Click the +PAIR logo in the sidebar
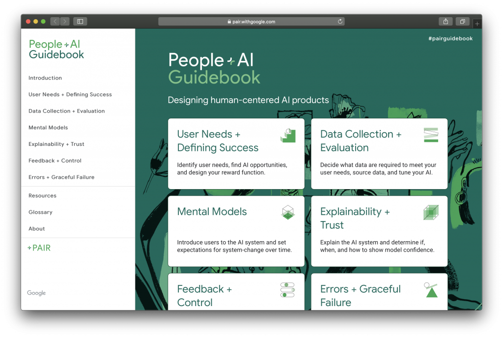This screenshot has width=503, height=338. [x=39, y=248]
